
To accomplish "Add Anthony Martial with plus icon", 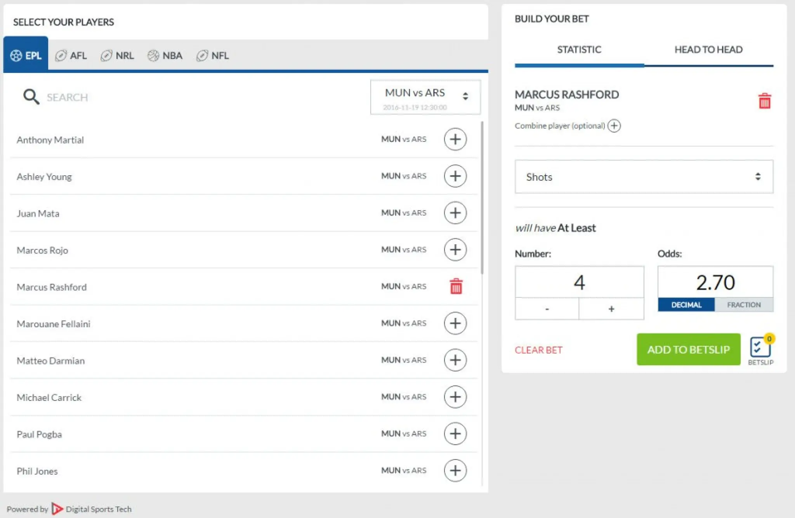I will click(x=455, y=139).
